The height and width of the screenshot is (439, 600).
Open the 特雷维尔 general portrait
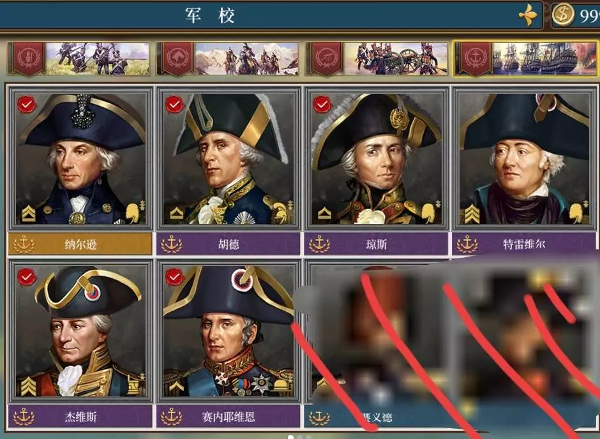[x=524, y=158]
